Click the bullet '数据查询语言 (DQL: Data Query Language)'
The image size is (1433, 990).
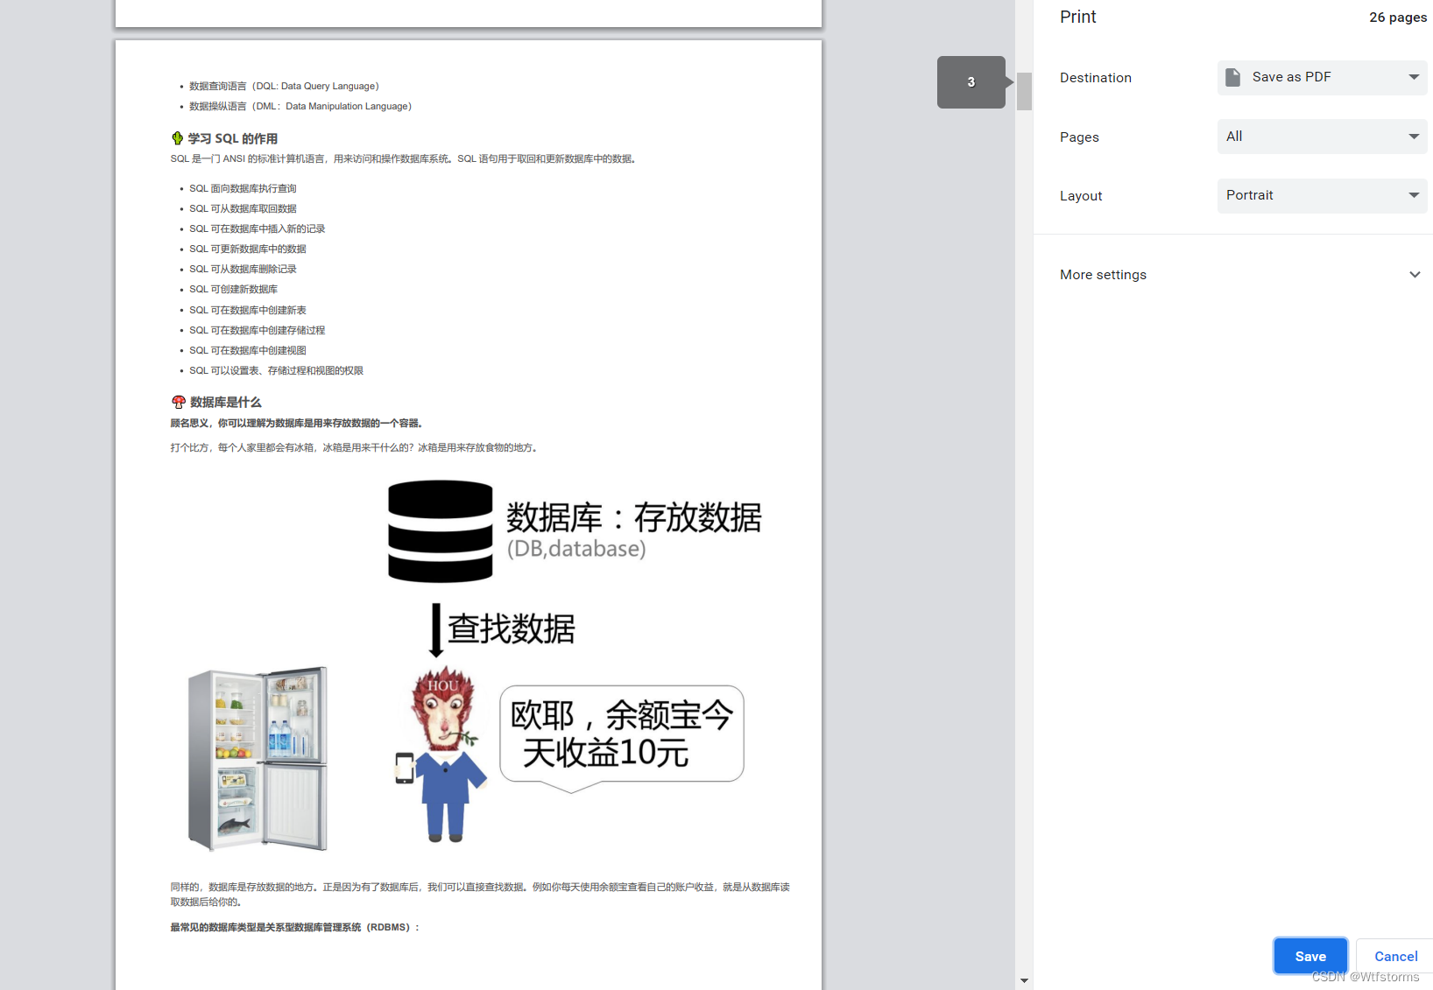(284, 86)
